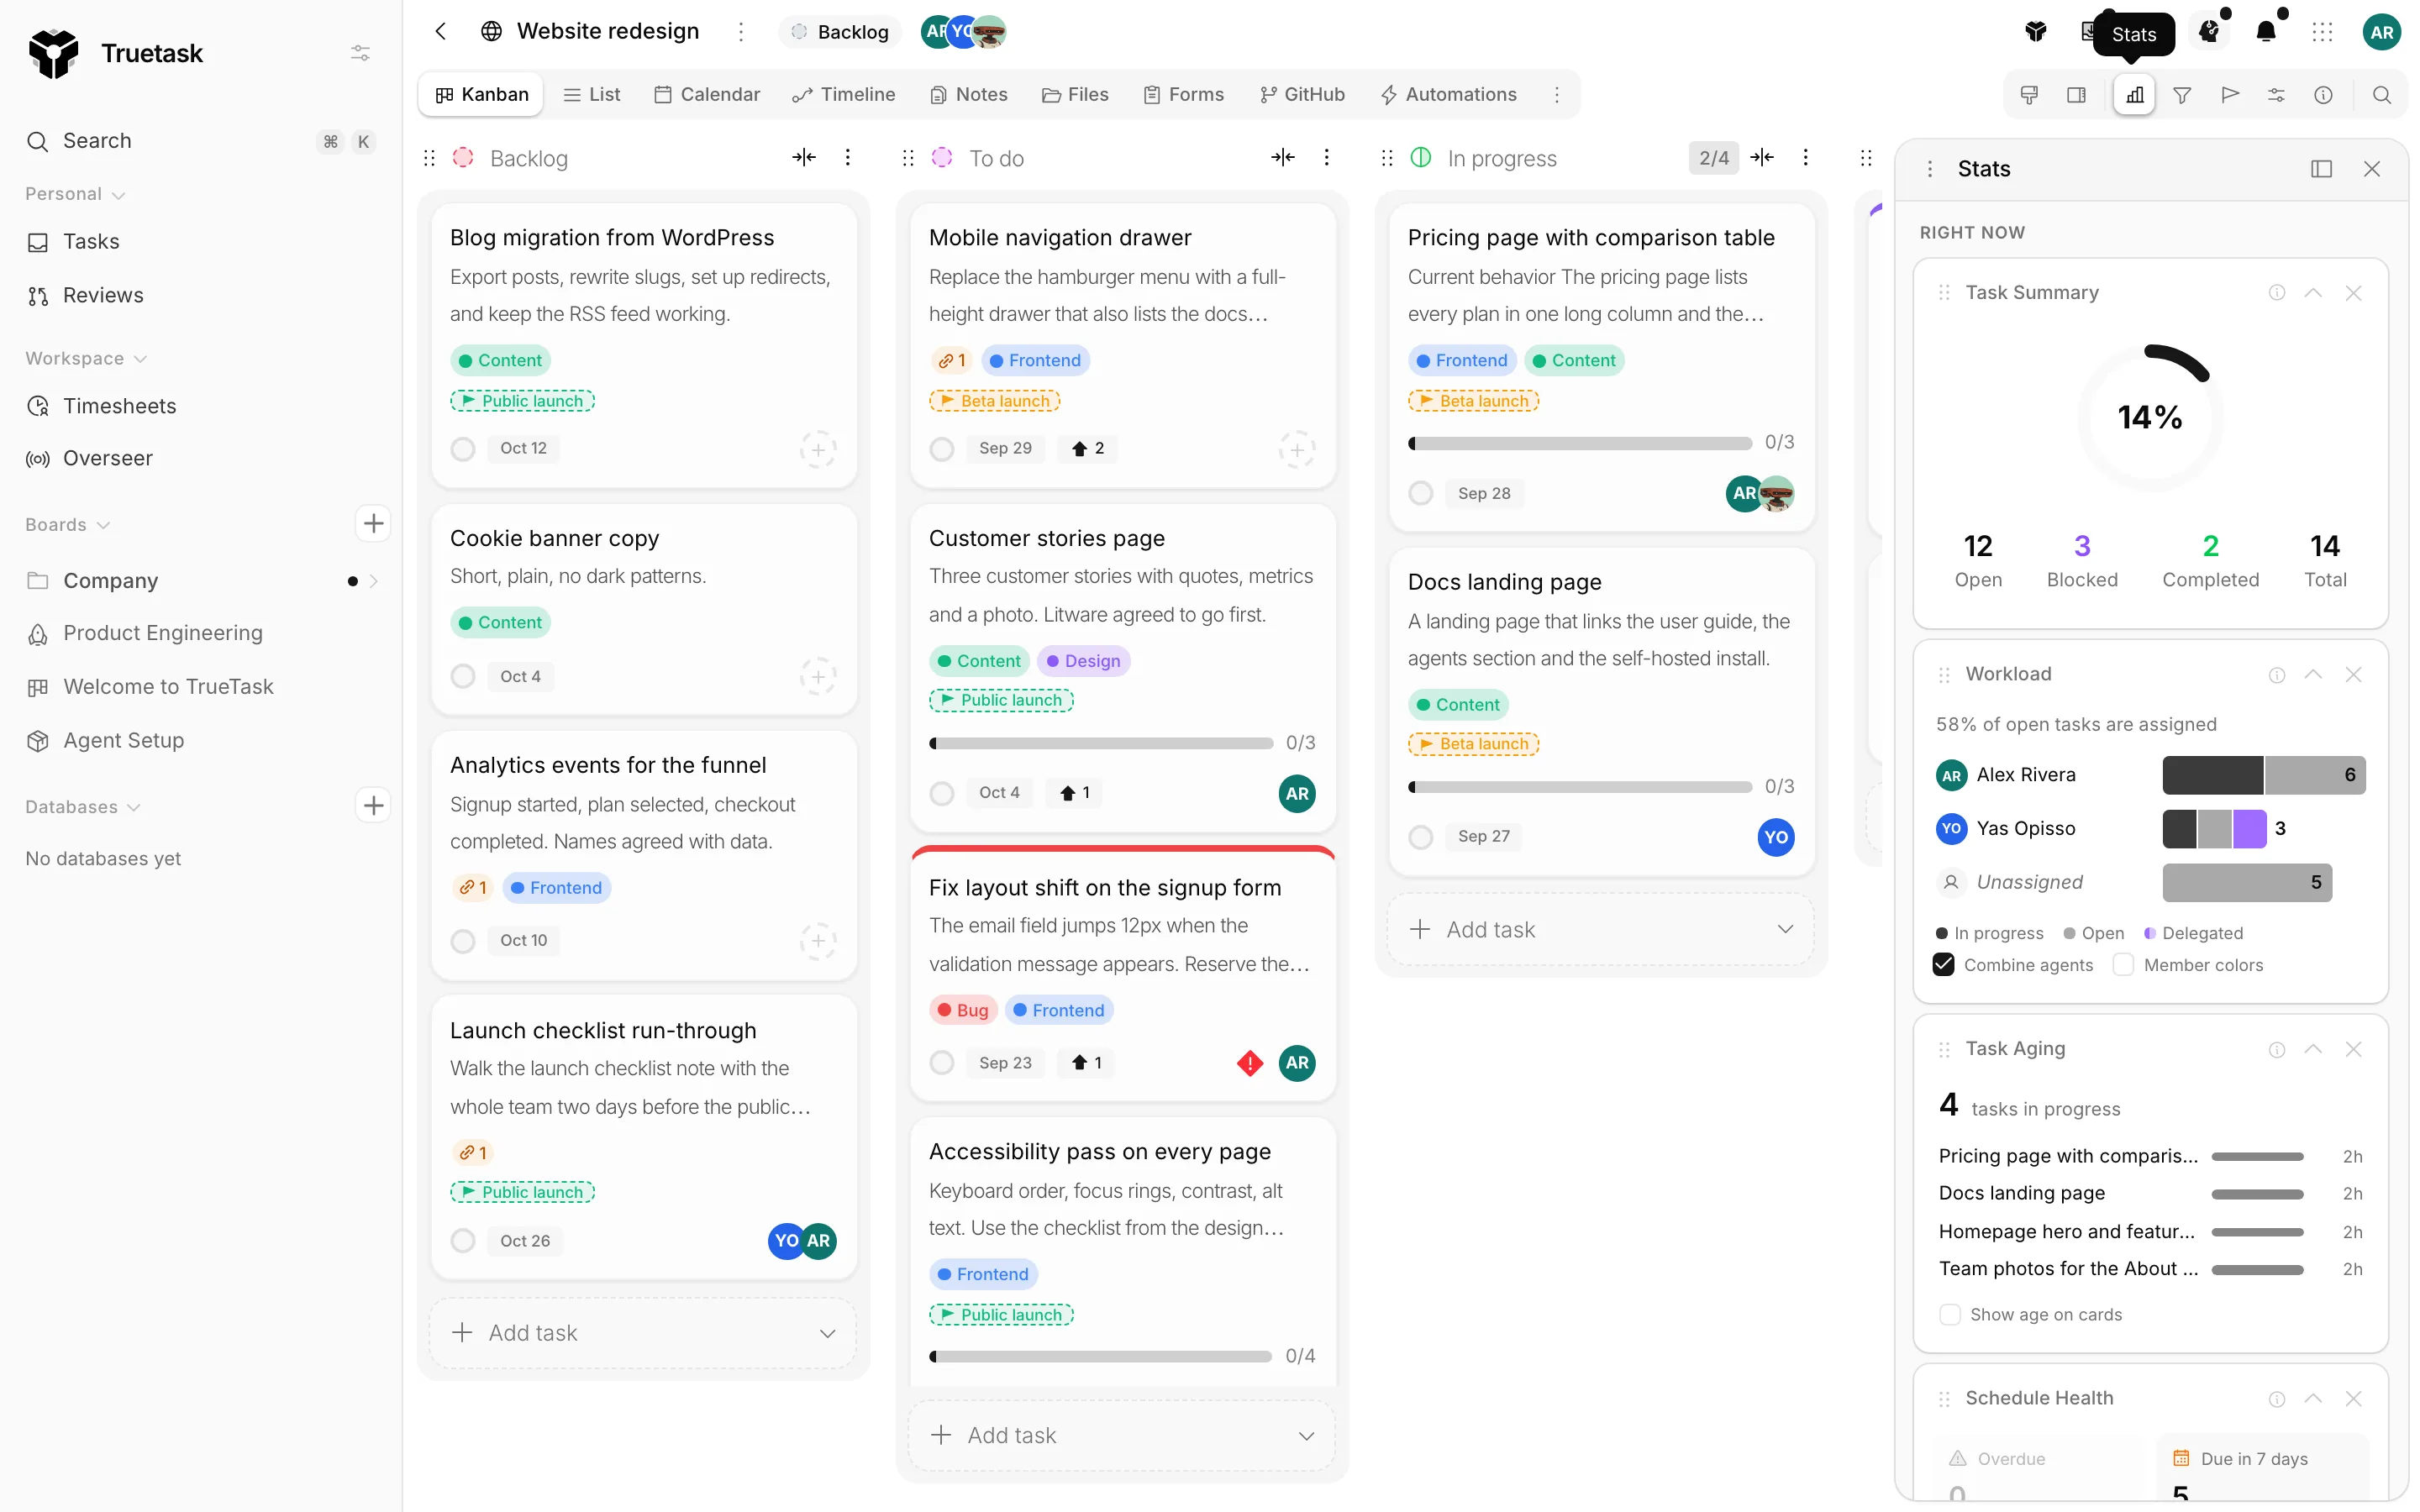Screen dimensions: 2420x1512
Task: Open the apps grid menu
Action: (2322, 32)
